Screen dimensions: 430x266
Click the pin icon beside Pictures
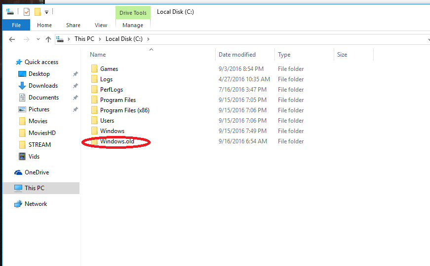pos(75,109)
